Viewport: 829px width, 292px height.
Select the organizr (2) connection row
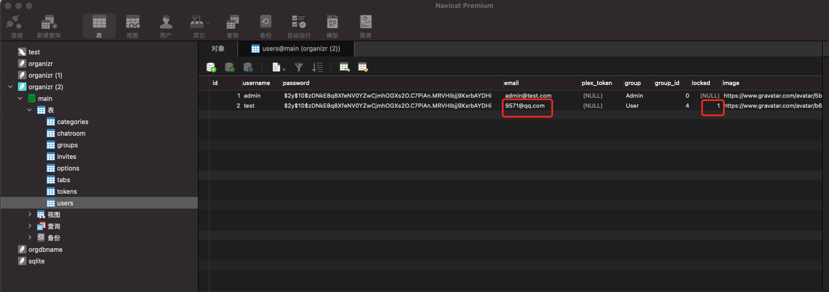(99, 87)
